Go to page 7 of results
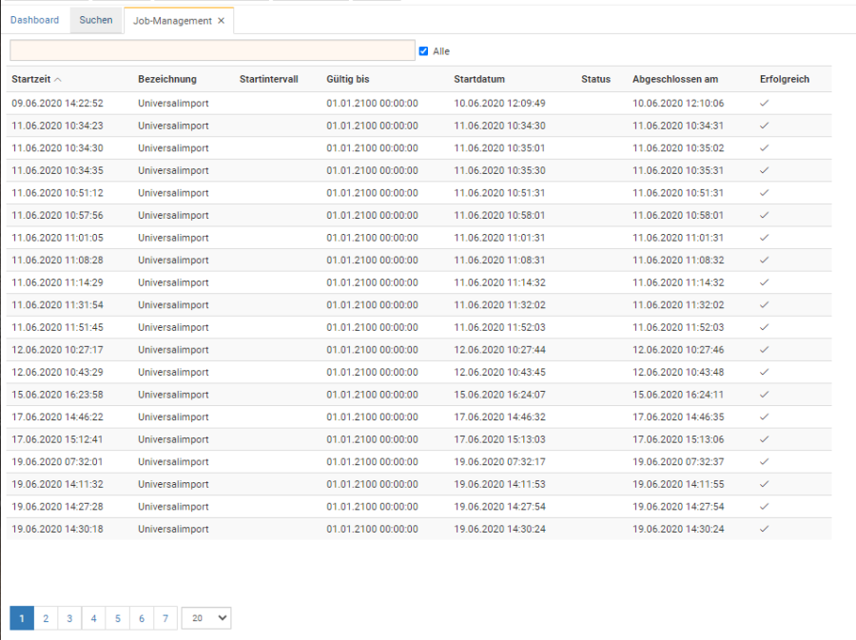The height and width of the screenshot is (640, 856). [165, 618]
